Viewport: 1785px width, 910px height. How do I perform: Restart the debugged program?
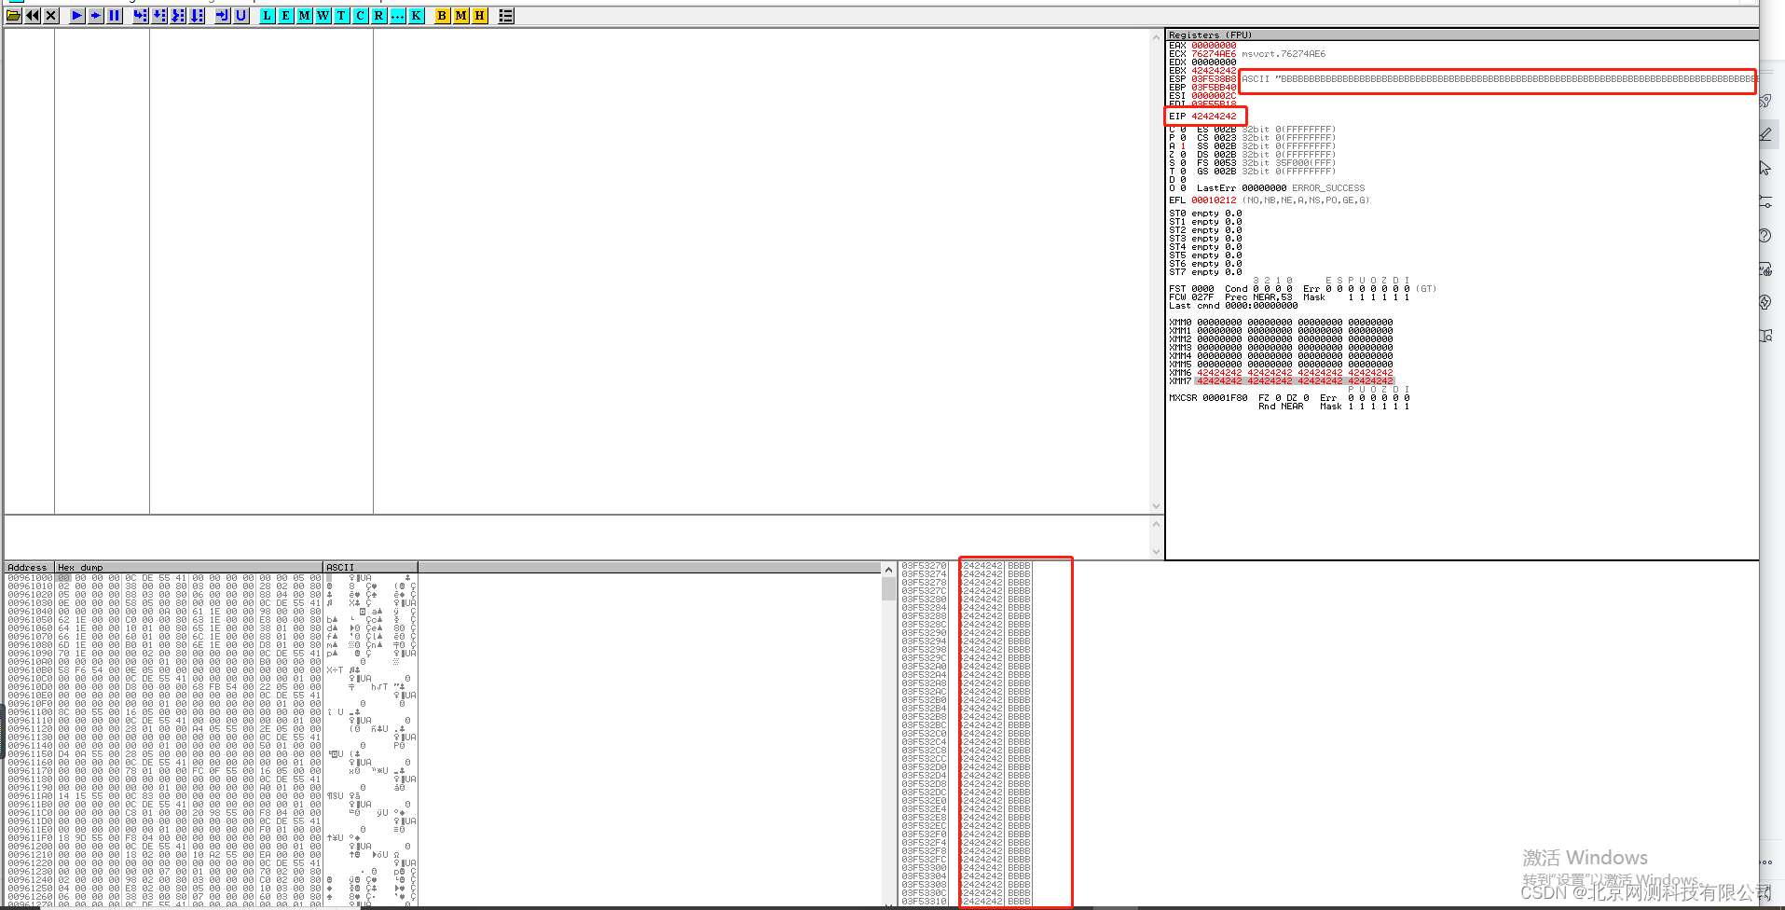coord(33,16)
